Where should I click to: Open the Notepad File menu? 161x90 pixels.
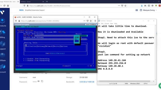[99, 23]
